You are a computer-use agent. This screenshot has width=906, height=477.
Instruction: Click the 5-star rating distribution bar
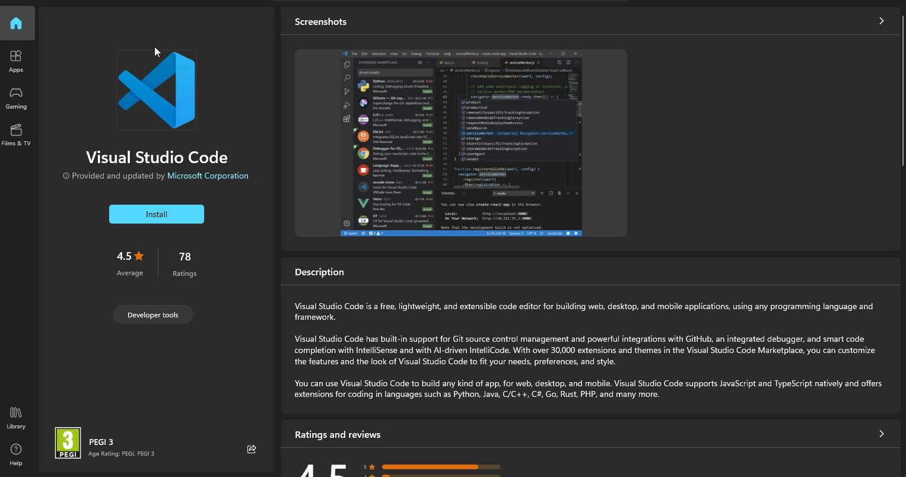(x=441, y=467)
